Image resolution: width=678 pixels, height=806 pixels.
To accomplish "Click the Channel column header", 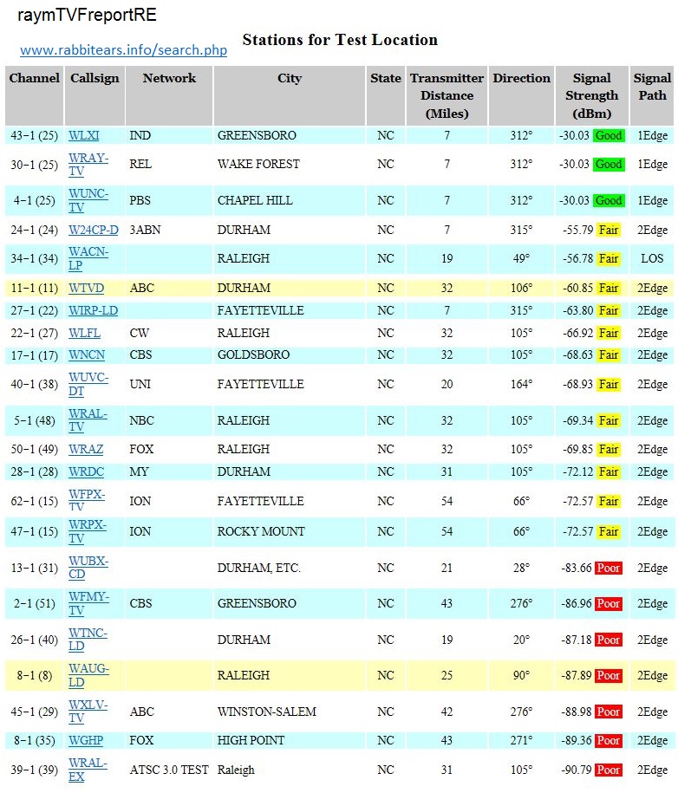I will 35,79.
